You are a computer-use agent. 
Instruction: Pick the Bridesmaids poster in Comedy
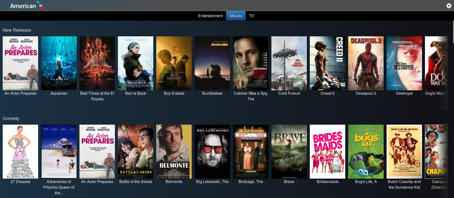coord(327,152)
